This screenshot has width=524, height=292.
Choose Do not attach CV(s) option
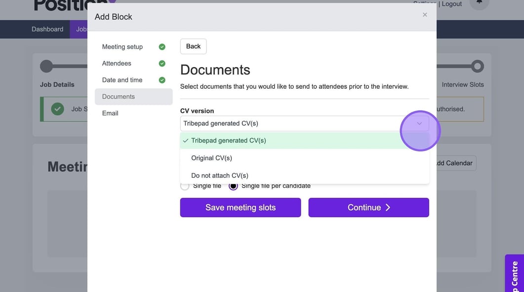[219, 176]
